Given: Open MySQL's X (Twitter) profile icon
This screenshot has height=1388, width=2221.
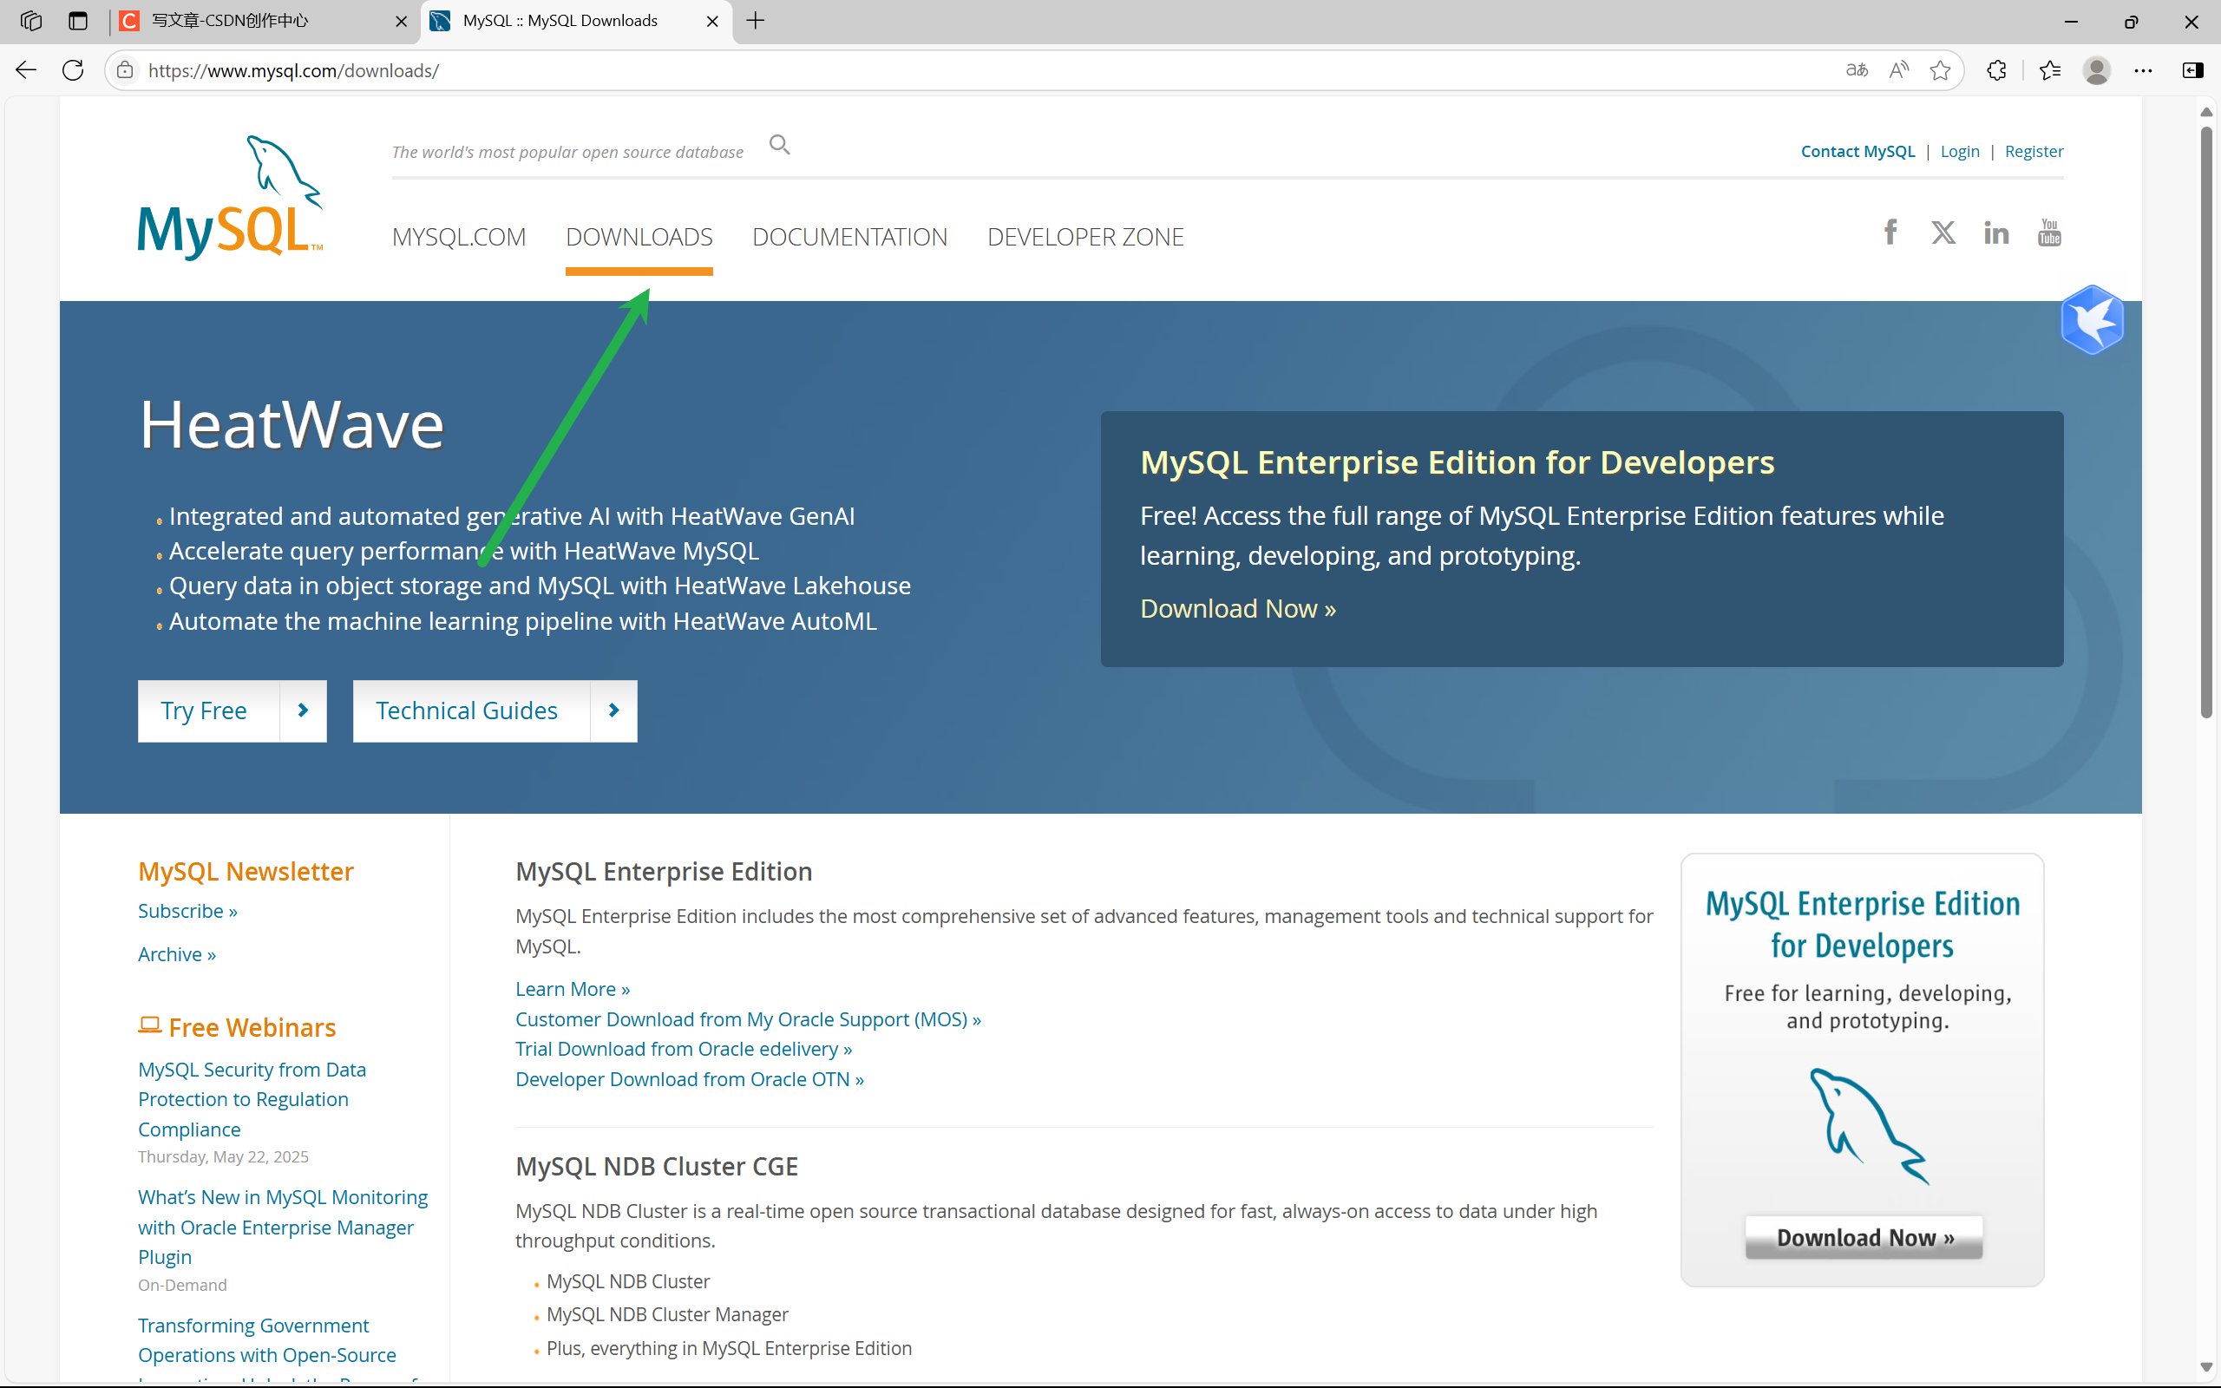Looking at the screenshot, I should point(1943,232).
